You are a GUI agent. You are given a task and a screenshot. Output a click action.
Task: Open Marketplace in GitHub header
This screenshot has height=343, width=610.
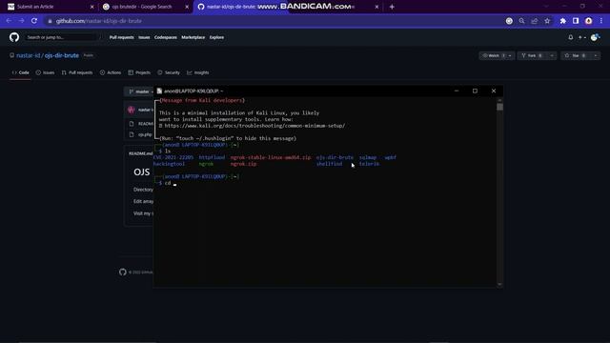(x=193, y=37)
